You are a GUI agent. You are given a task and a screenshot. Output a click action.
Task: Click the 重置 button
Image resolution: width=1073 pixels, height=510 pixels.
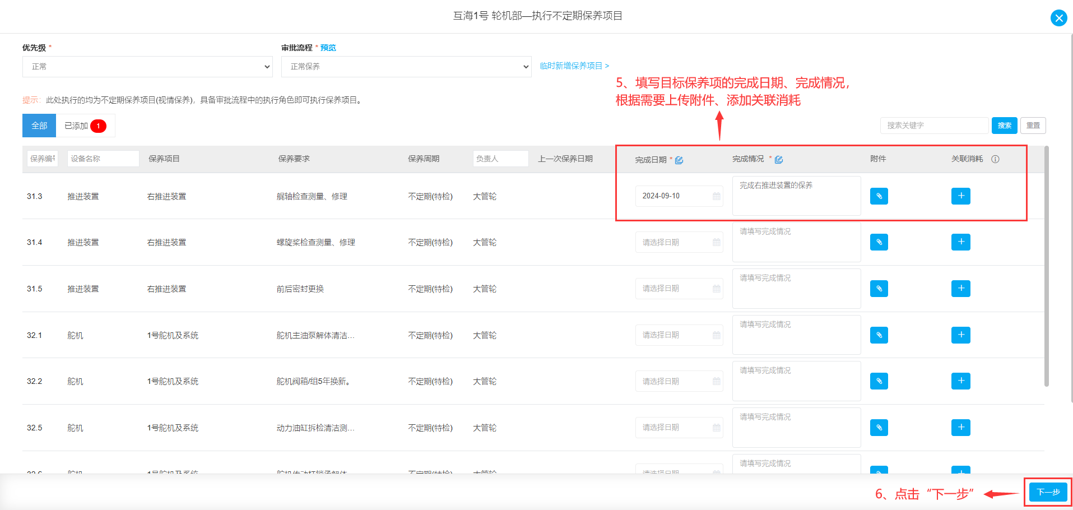(1033, 126)
